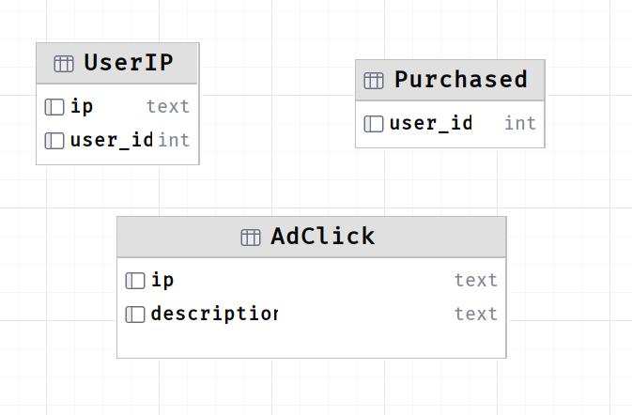
Task: Click the int type of Purchased user_id
Action: (x=520, y=124)
